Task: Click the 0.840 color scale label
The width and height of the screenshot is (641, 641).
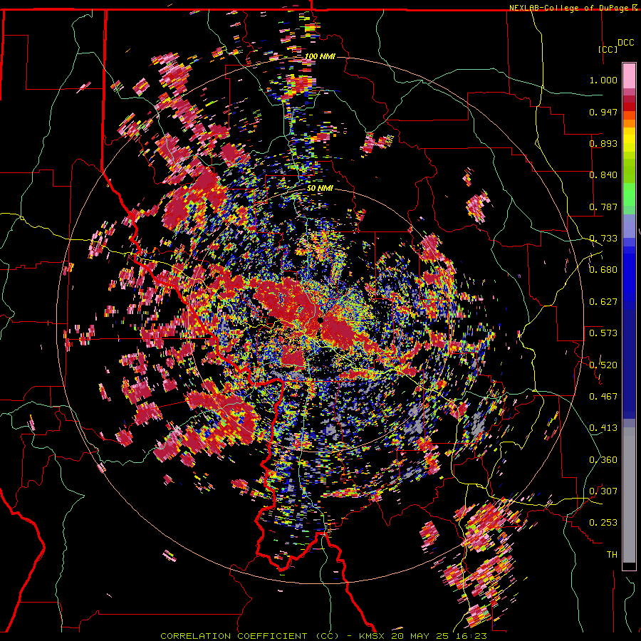Action: pos(603,175)
